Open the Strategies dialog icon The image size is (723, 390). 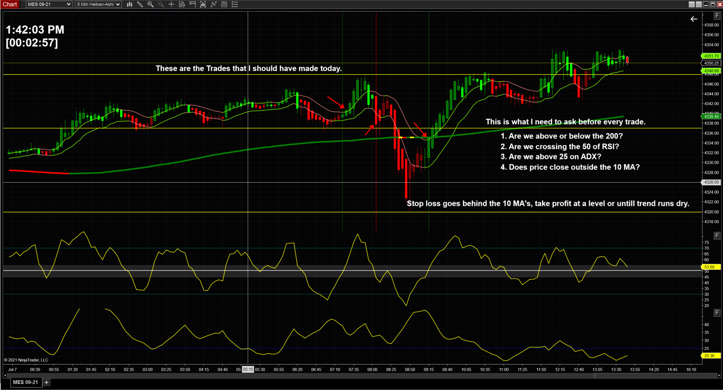coord(224,5)
